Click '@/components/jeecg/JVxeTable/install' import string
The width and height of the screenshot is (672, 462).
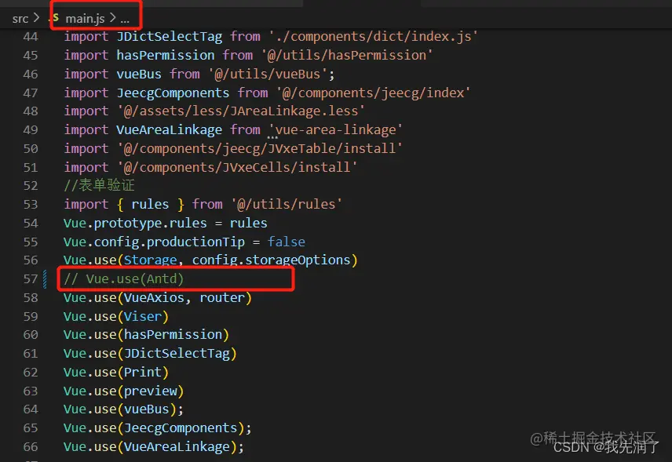[260, 148]
